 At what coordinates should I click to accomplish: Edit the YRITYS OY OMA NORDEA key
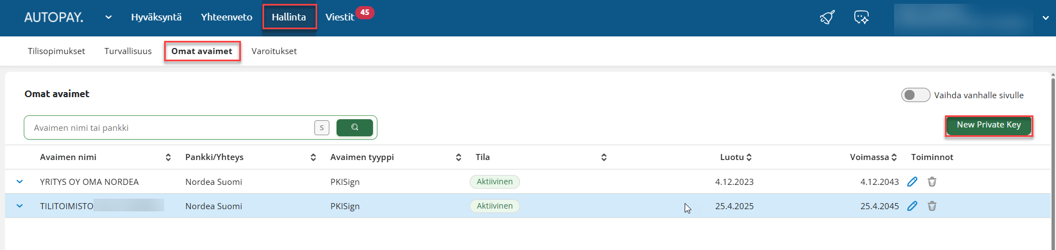pos(912,182)
